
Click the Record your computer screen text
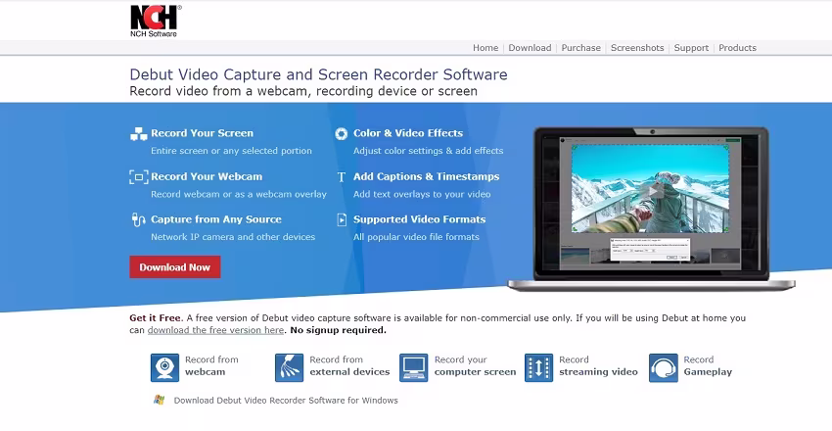(x=475, y=365)
